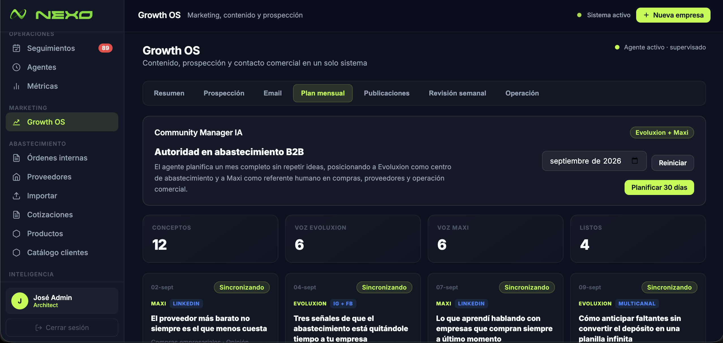
Task: Open Proveedores in the sidebar
Action: tap(62, 177)
